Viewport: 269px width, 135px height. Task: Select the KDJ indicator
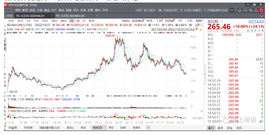pyautogui.click(x=83, y=128)
